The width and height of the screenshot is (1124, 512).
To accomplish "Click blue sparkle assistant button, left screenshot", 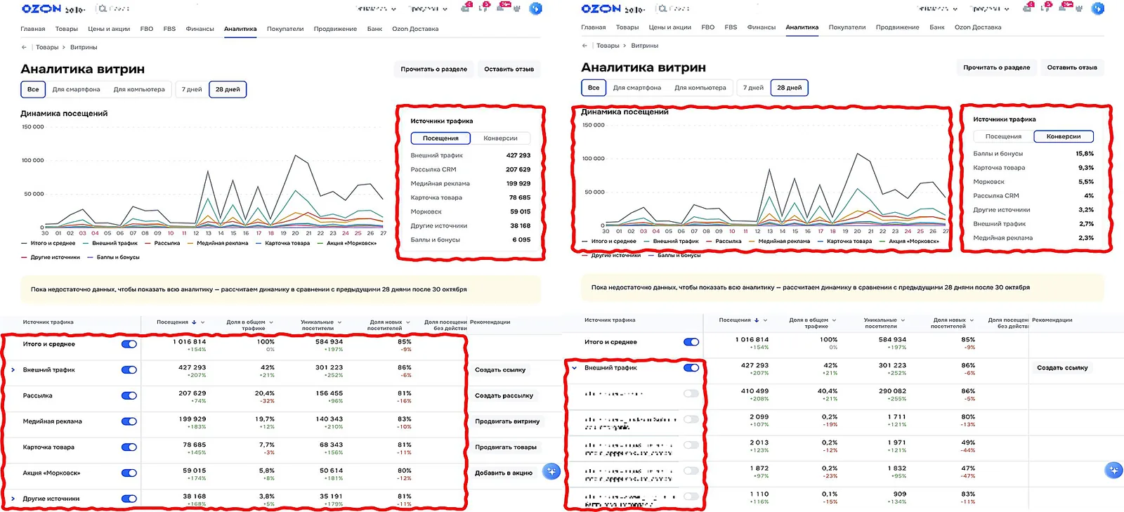I will click(552, 471).
